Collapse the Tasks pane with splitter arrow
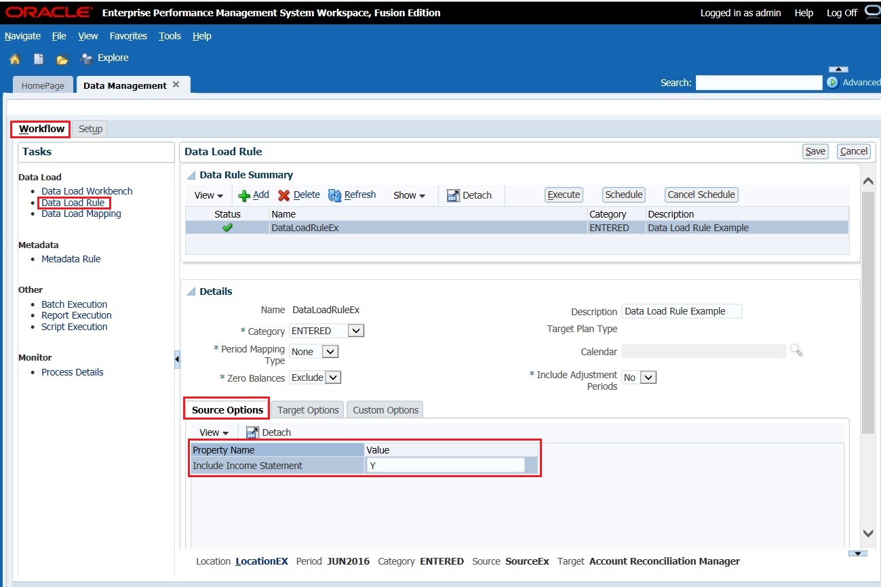881x587 pixels. coord(177,359)
